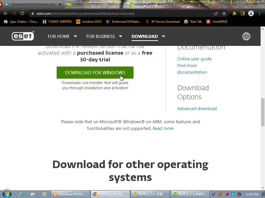This screenshot has width=265, height=198.
Task: Open Find more documentation link
Action: pyautogui.click(x=192, y=69)
